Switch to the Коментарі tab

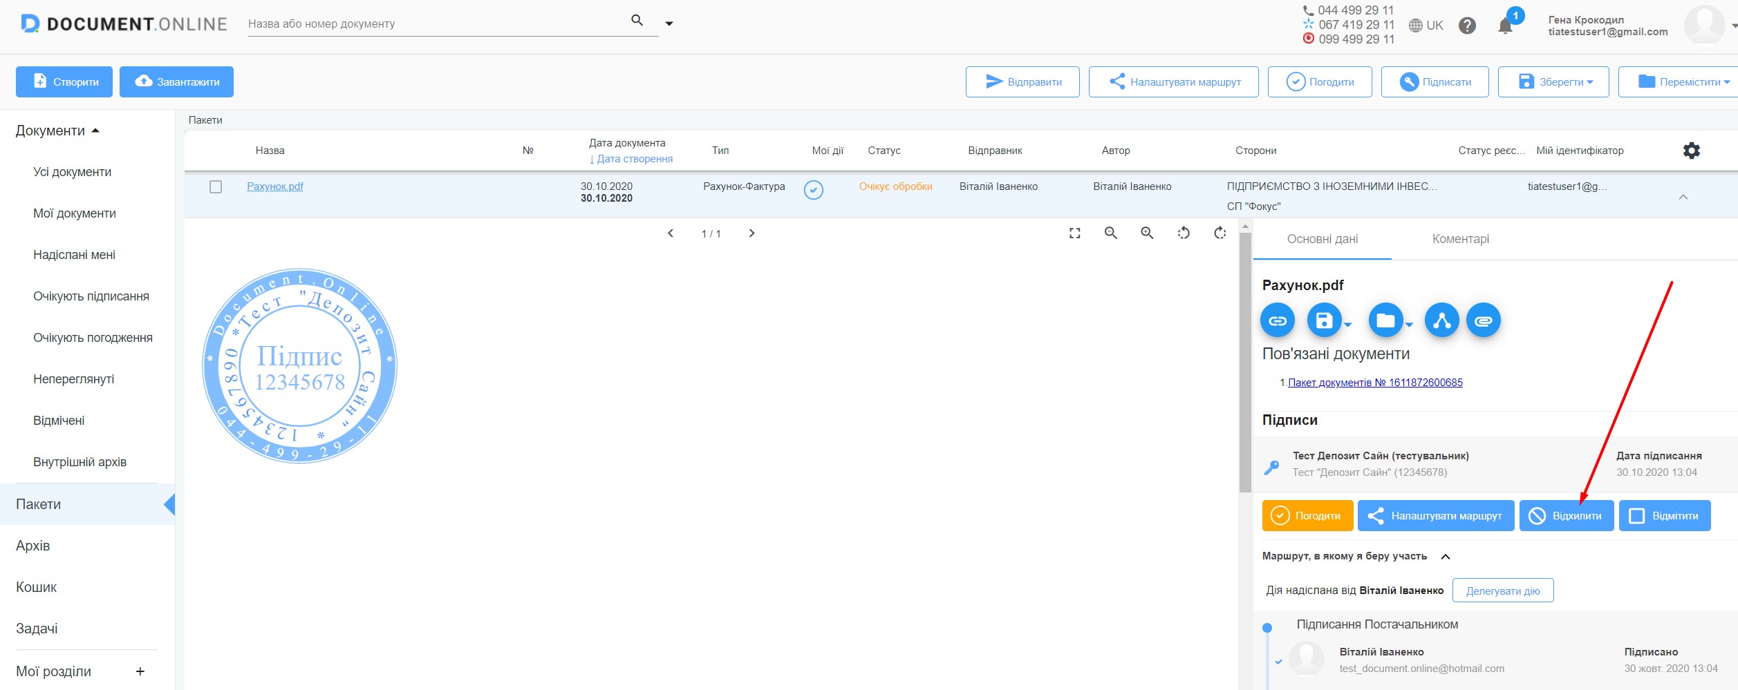pos(1460,239)
